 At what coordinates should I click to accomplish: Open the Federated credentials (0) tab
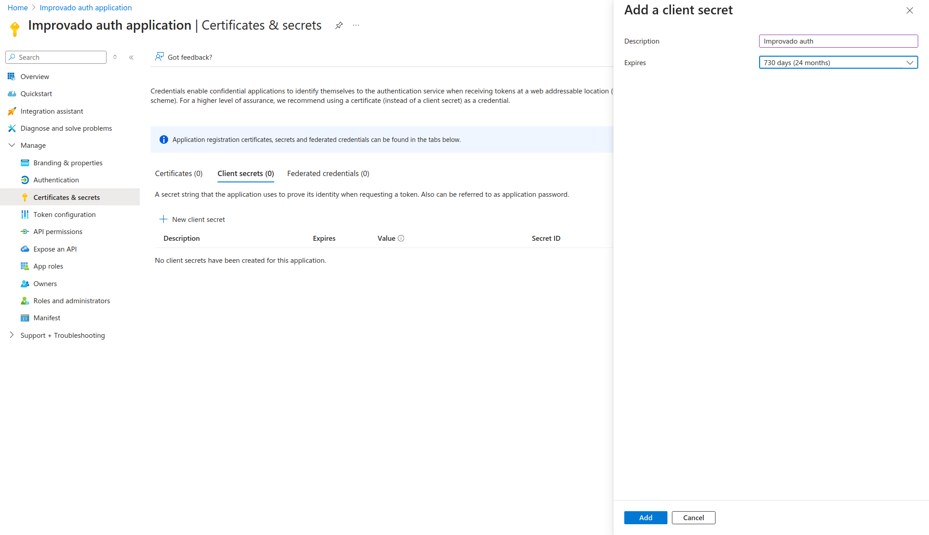pos(328,173)
